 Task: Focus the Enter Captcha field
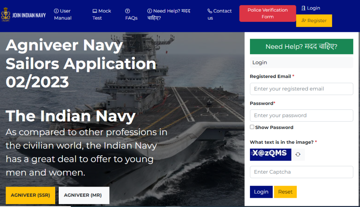click(x=301, y=172)
